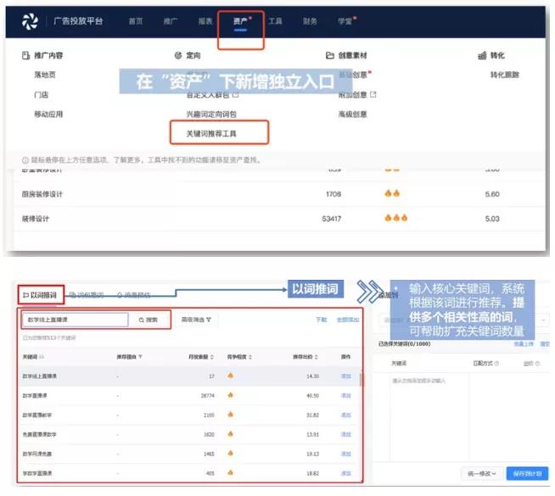Click 添加 in the 40.50 bid row

click(345, 396)
